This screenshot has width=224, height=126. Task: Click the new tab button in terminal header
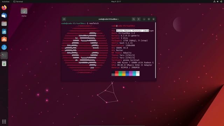click(x=64, y=19)
